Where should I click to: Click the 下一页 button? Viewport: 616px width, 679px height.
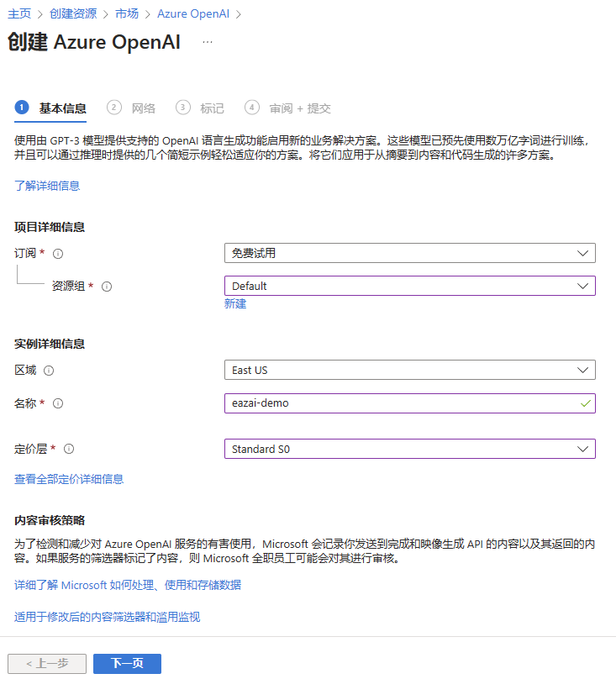click(128, 664)
